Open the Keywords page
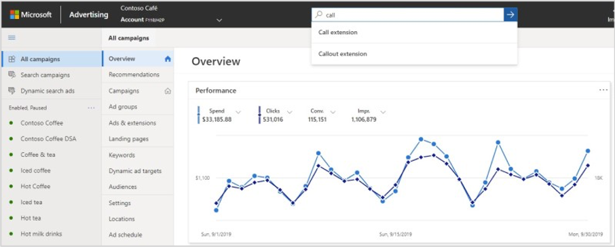615x247 pixels. (122, 155)
